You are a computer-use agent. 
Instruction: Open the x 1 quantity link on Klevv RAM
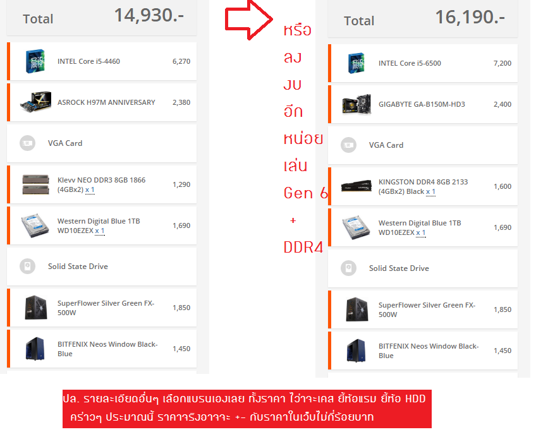click(90, 189)
